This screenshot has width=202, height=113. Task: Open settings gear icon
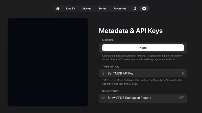tap(144, 9)
